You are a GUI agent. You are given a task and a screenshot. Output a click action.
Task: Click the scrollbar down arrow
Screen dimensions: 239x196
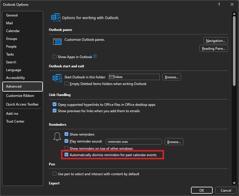234,183
